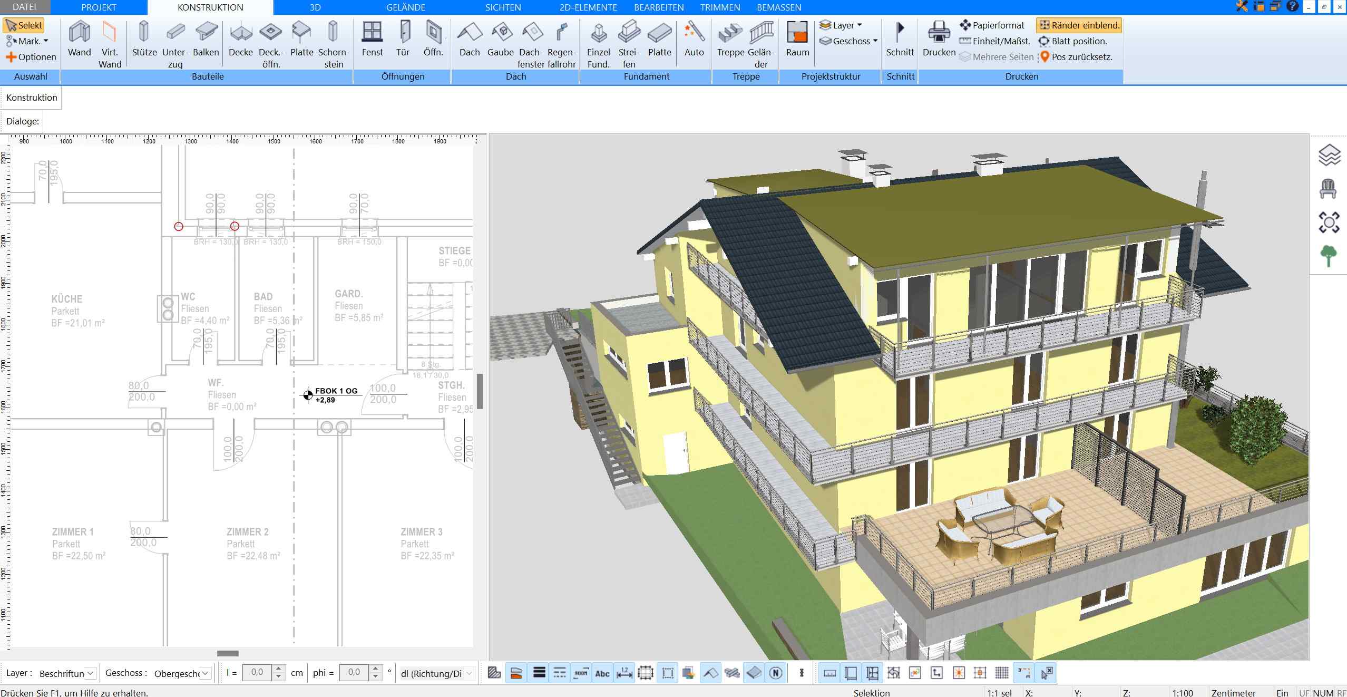This screenshot has height=697, width=1347.
Task: Click the Auto roof tool
Action: coord(694,39)
